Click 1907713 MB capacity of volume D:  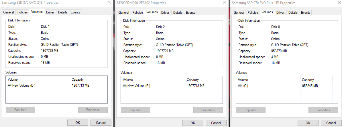tap(80, 86)
